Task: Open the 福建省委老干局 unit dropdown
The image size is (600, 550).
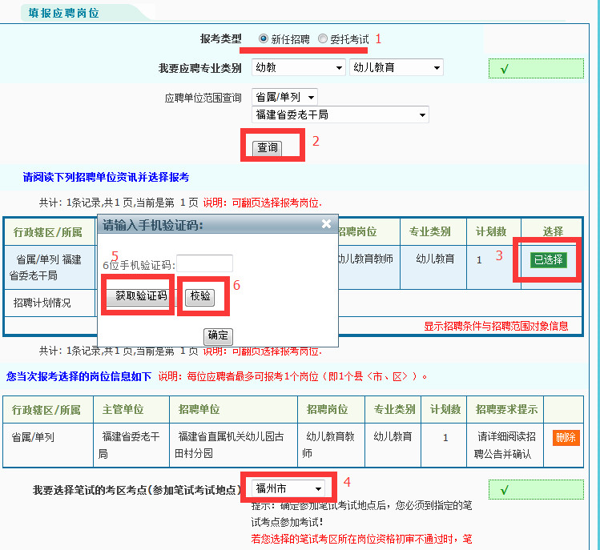Action: click(340, 114)
